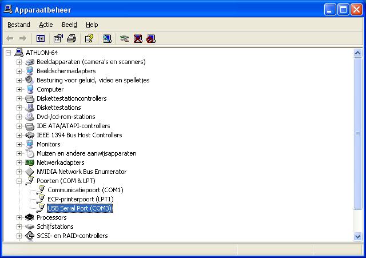Collapse the ATHLON-64 root node
The image size is (366, 258).
click(8, 53)
